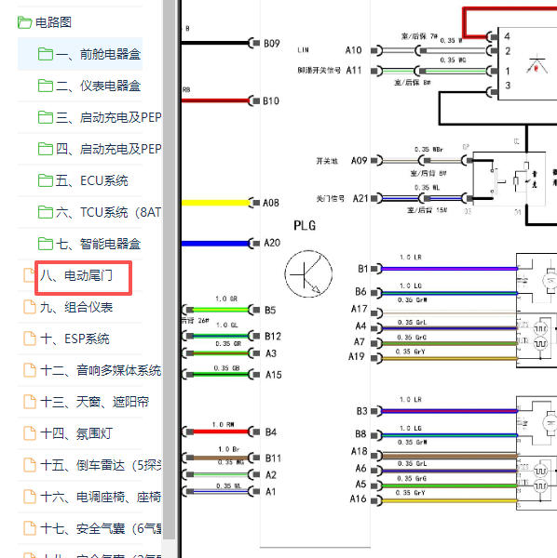Click pin label B4 on diagram
This screenshot has width=557, height=558.
click(x=271, y=432)
